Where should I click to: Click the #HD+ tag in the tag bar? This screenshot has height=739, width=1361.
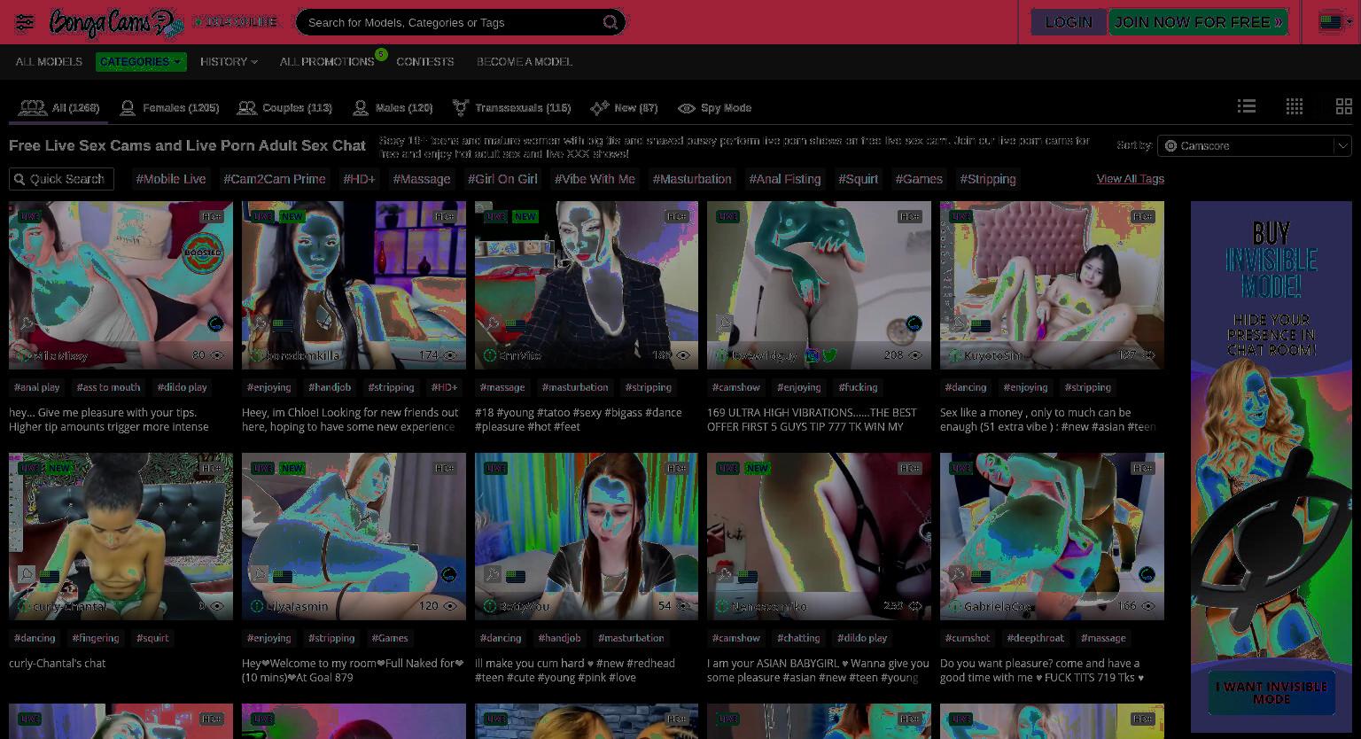(x=359, y=179)
